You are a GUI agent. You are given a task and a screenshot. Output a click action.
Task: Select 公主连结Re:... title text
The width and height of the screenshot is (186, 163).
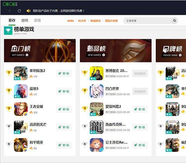click(117, 142)
